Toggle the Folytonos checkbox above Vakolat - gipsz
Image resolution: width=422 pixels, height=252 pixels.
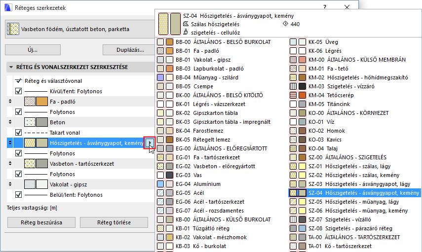point(18,174)
